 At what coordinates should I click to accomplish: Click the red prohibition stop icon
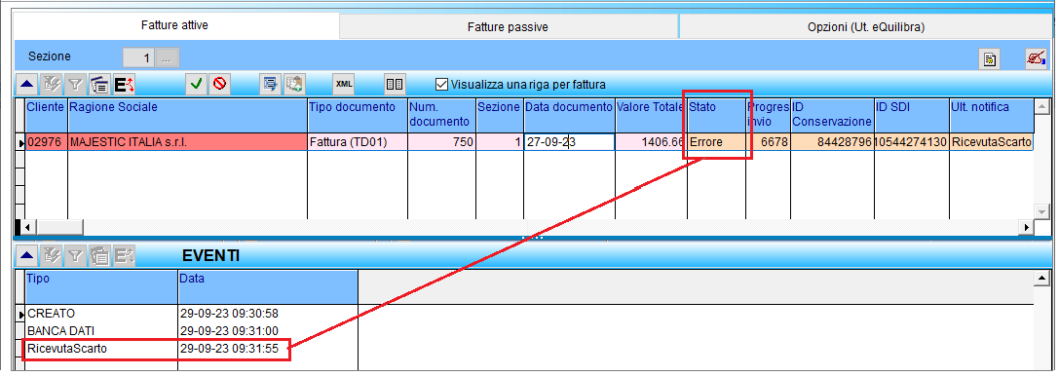[x=220, y=85]
